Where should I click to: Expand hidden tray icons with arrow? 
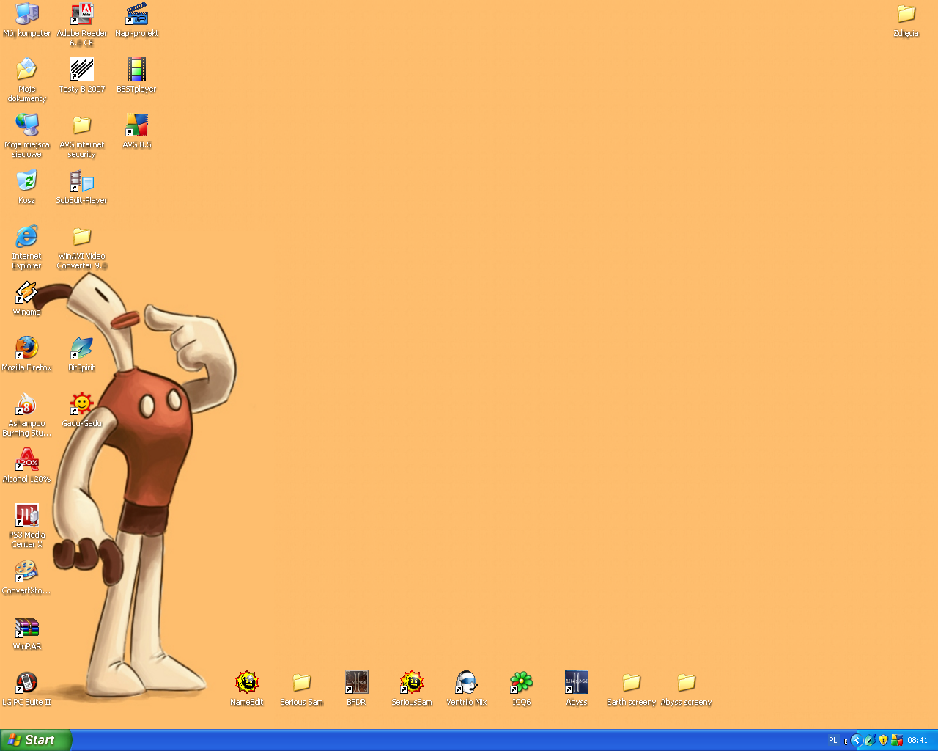tap(856, 740)
